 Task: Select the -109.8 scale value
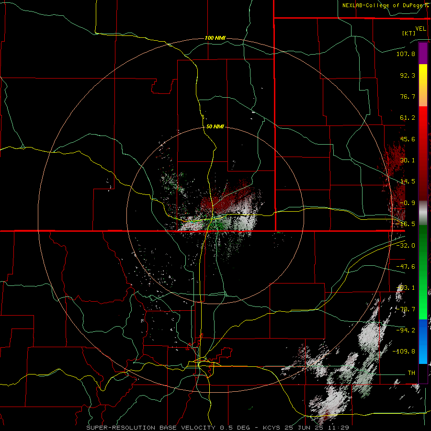[404, 352]
